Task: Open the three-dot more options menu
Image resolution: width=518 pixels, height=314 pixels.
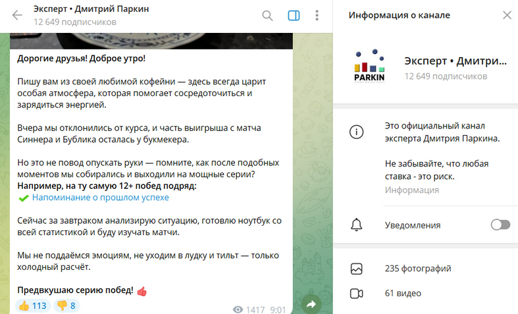Action: [317, 15]
